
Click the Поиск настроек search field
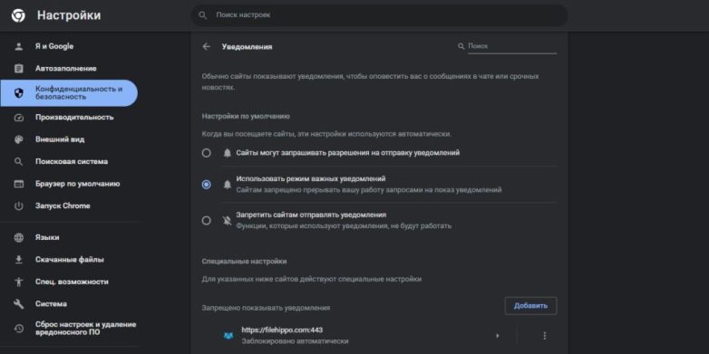coord(379,15)
